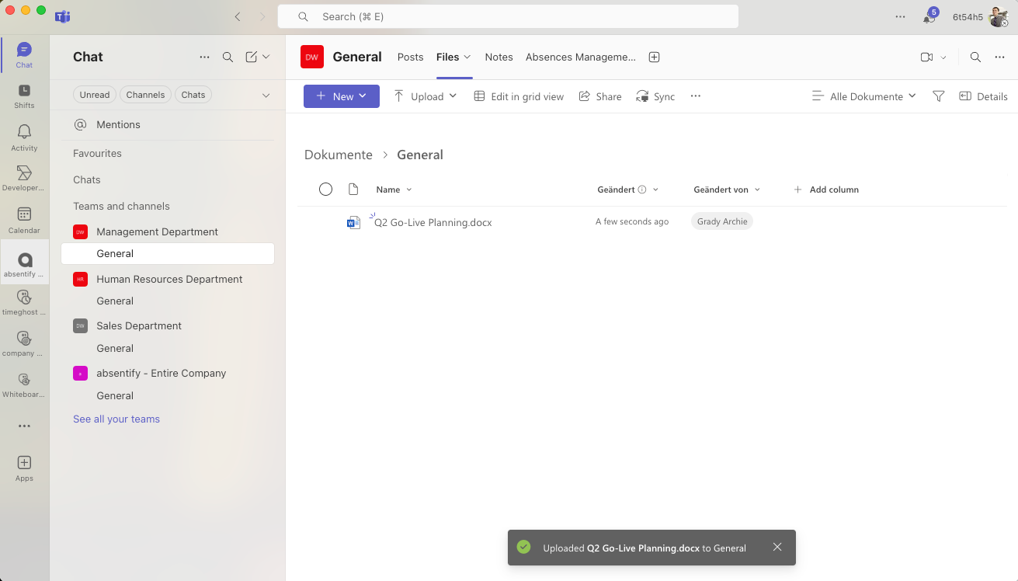Open the Developer Portal app

24,179
